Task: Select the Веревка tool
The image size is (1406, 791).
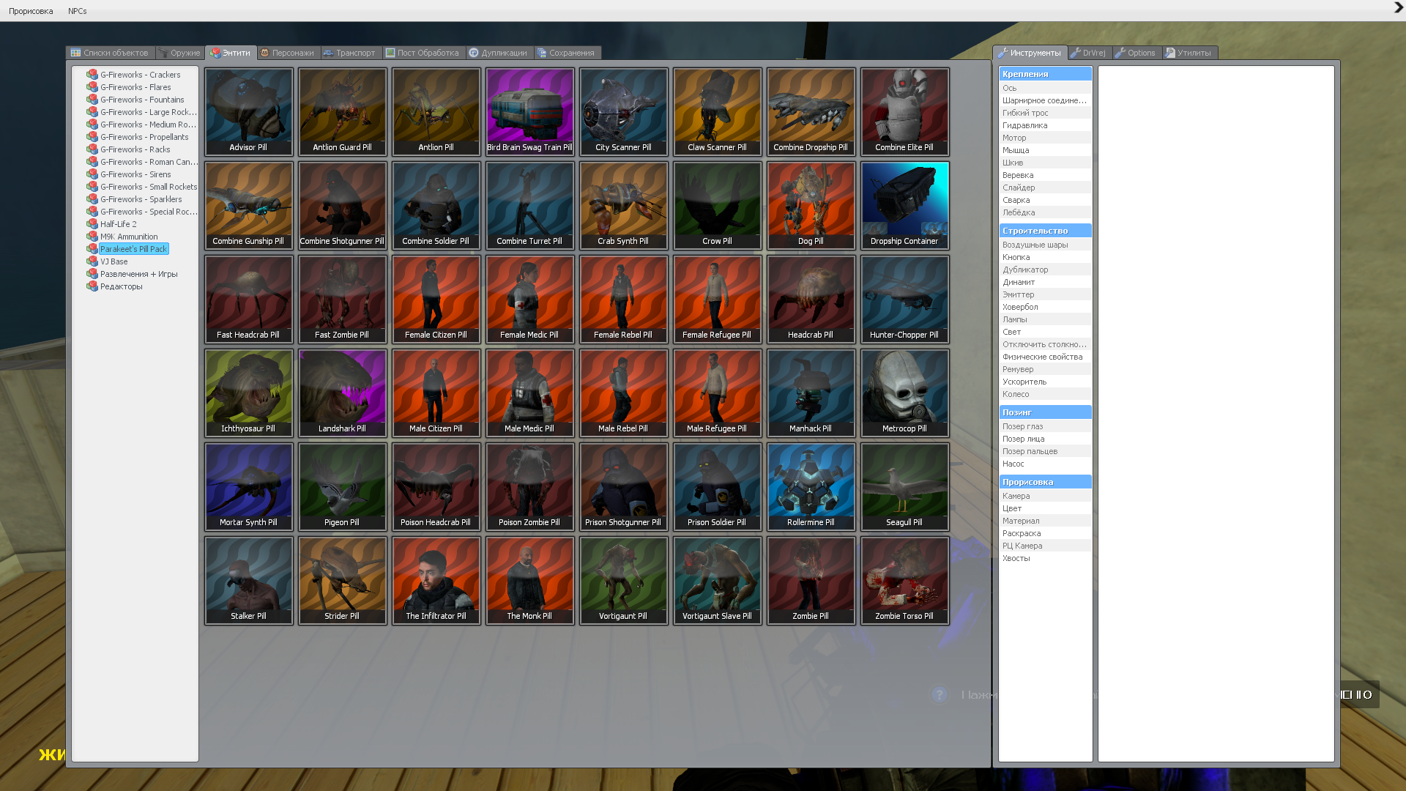Action: coord(1045,175)
